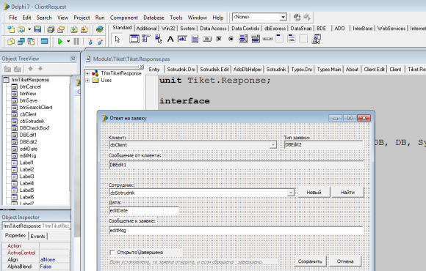Switch to Events tab in Object Inspector
This screenshot has height=271, width=426.
[x=37, y=236]
